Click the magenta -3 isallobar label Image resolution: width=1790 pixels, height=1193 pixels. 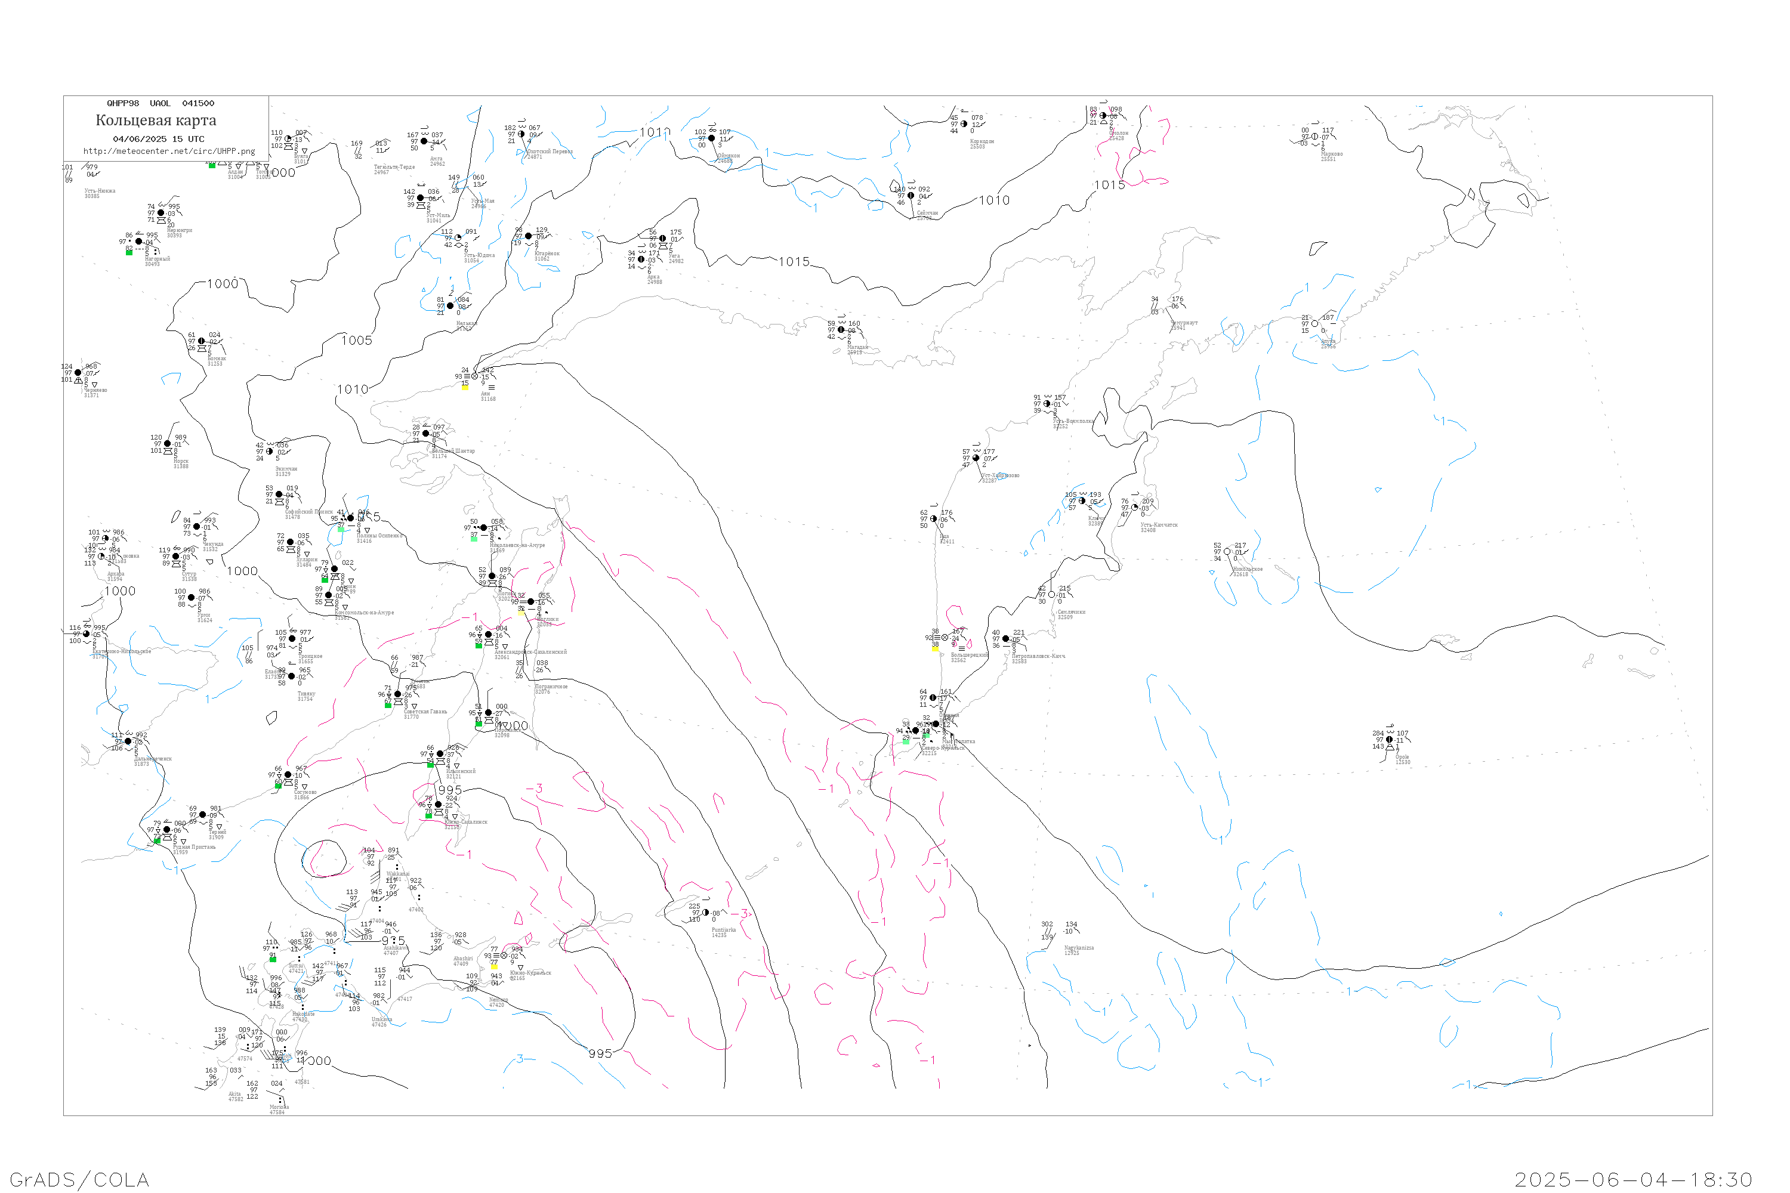534,788
